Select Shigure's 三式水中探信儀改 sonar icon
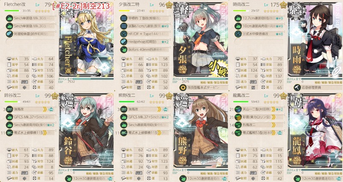This screenshot has width=343, height=182. pyautogui.click(x=238, y=34)
